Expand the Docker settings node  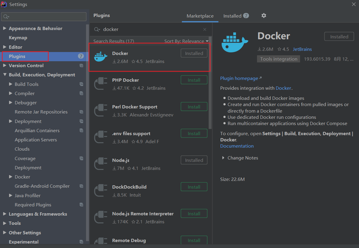[x=11, y=177]
